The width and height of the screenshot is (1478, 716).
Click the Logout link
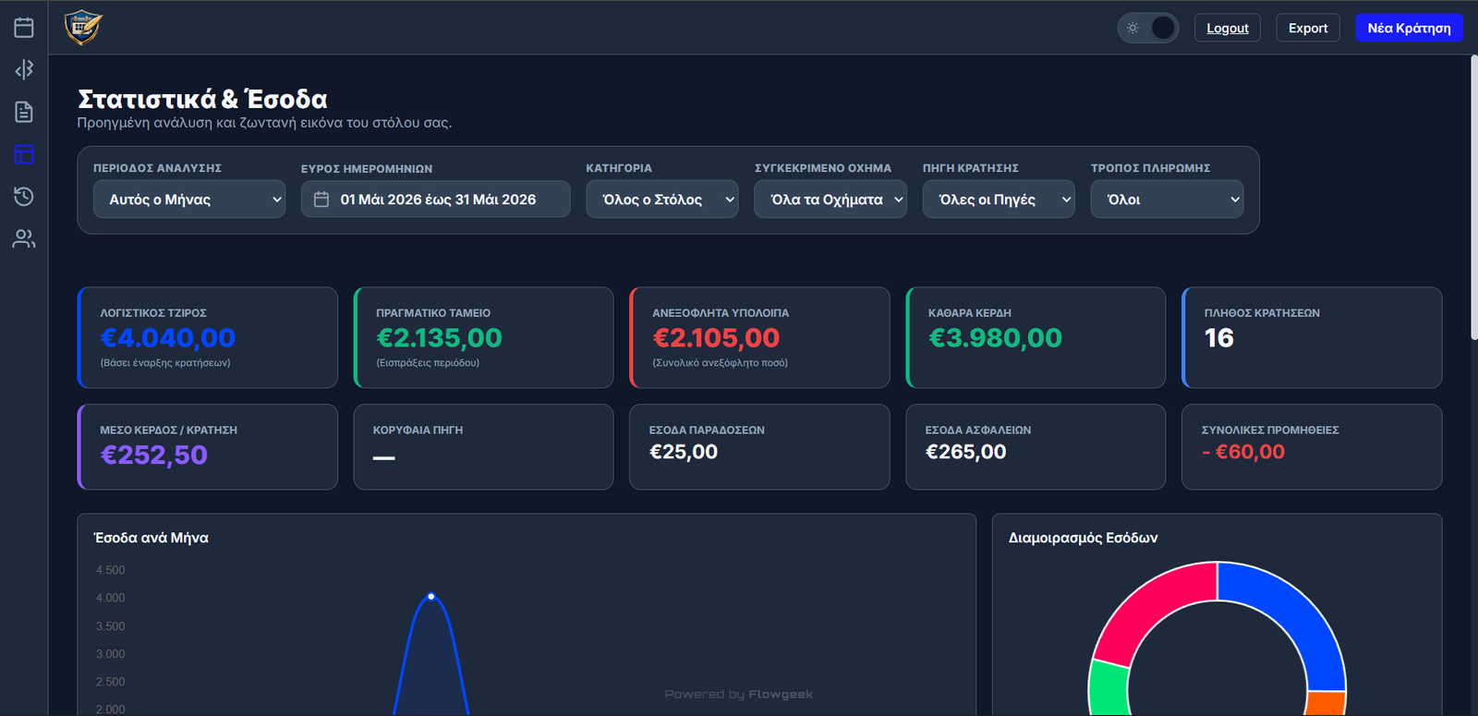1228,28
